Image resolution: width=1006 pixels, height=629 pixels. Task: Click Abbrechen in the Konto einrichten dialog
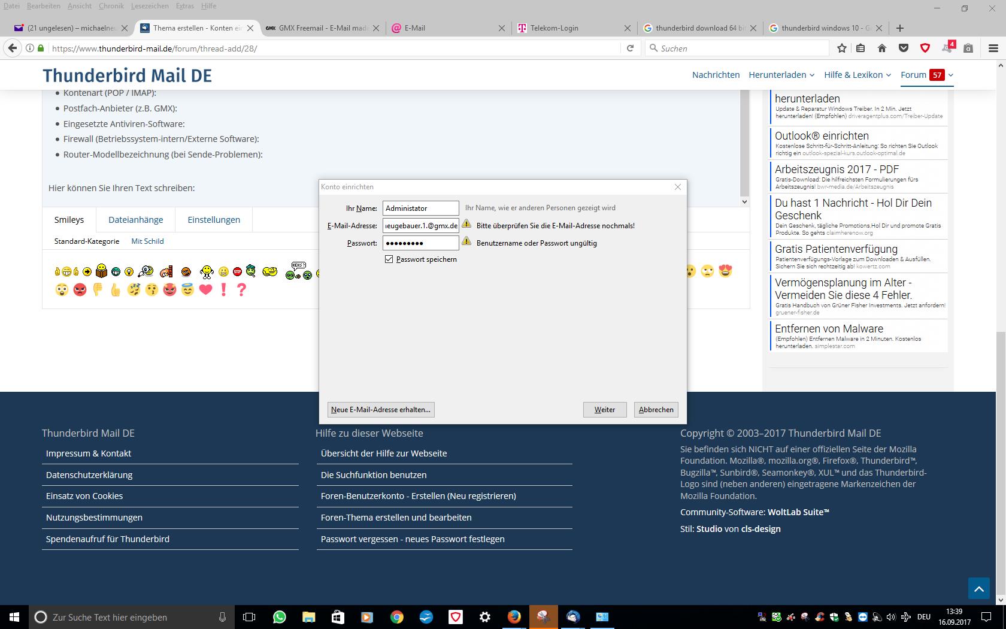click(656, 410)
